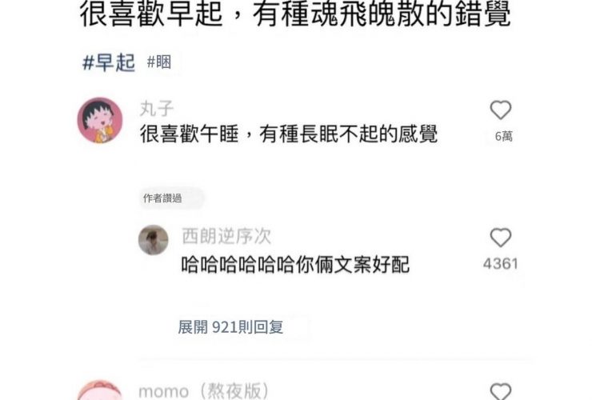
Task: Expand the 展開 921則回复 replies
Action: [230, 327]
